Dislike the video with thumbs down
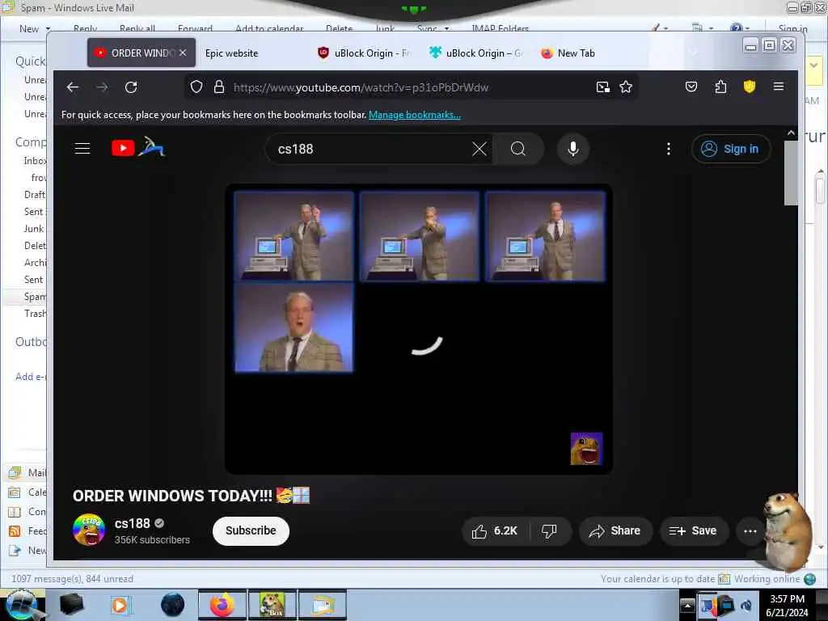Screen dimensions: 828x621 549,530
